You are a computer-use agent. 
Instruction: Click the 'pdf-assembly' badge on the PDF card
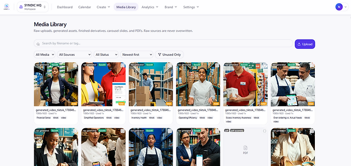(237, 130)
